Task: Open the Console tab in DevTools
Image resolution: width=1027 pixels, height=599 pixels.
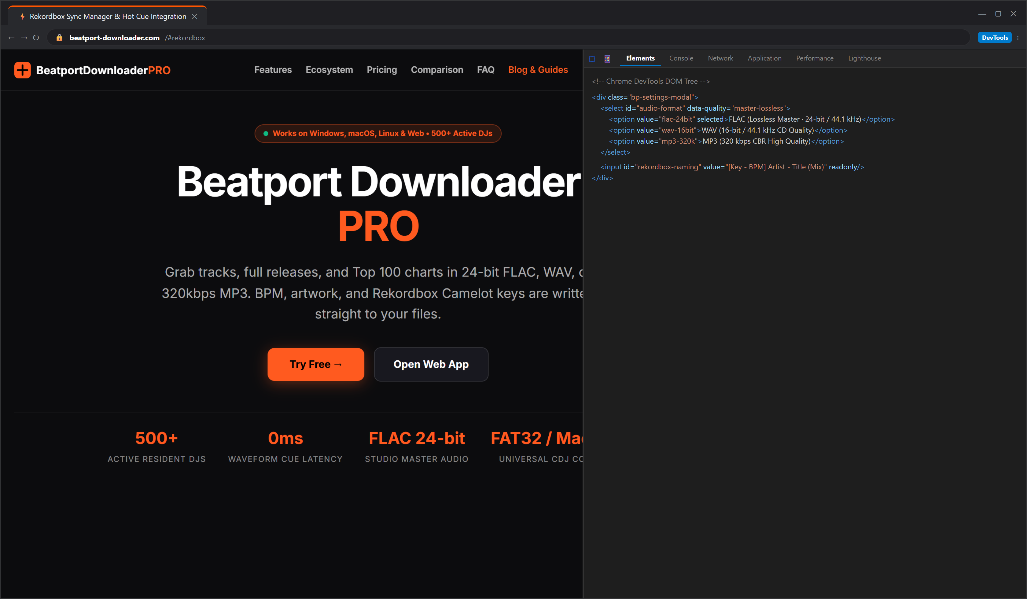Action: tap(681, 58)
